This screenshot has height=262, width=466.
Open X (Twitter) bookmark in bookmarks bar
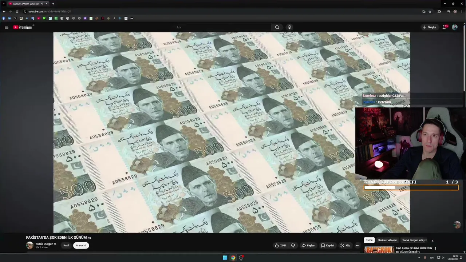pos(15,18)
